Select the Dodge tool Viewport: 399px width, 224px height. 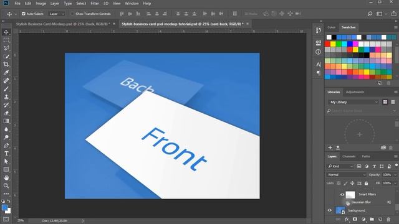point(6,138)
